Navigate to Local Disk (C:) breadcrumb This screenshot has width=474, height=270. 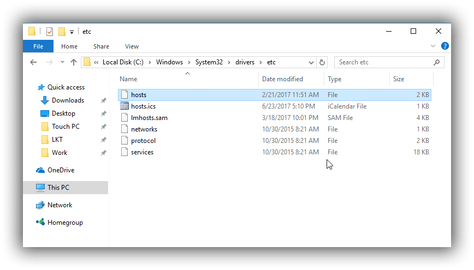[123, 62]
